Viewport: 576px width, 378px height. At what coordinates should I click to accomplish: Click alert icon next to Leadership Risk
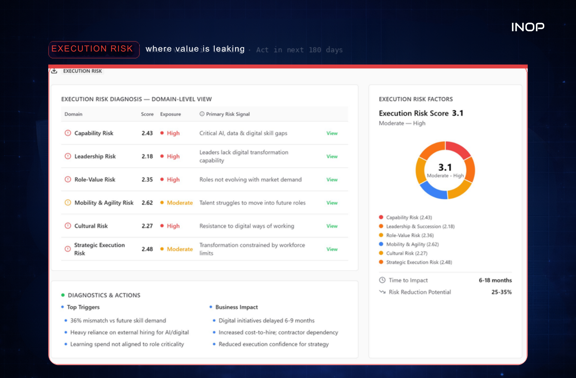click(68, 156)
